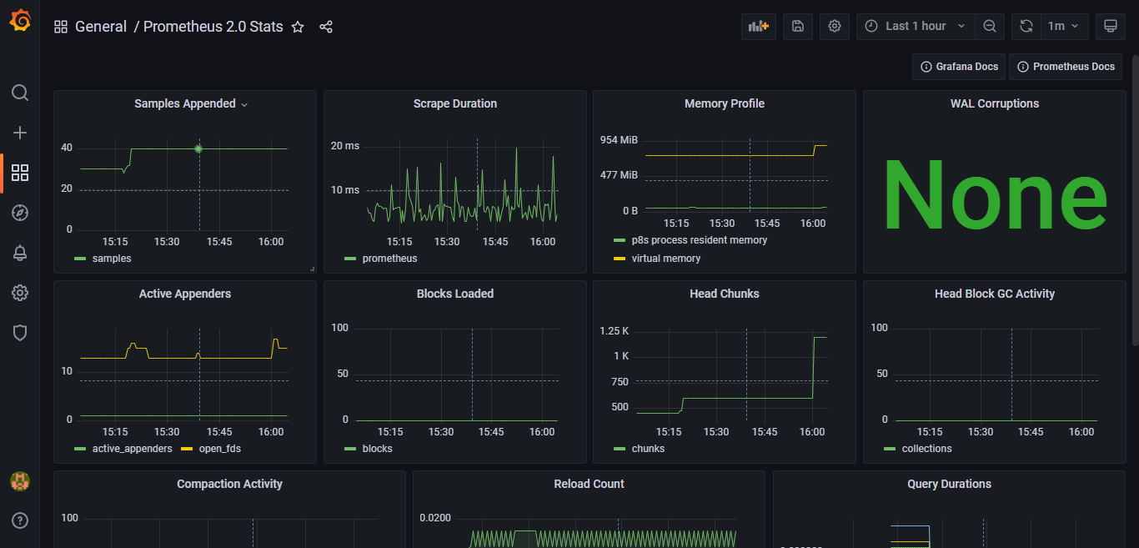Open the Grafana Docs link
Screen dimensions: 1139x548
(959, 67)
